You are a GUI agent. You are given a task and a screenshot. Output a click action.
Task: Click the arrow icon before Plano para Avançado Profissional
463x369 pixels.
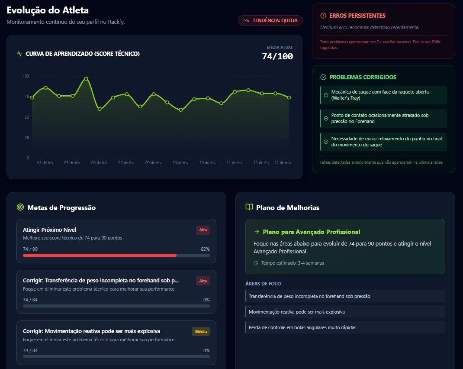click(x=257, y=232)
